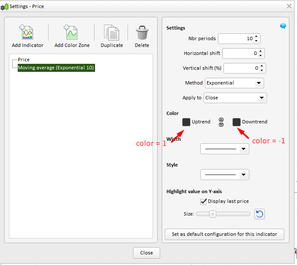Image resolution: width=297 pixels, height=265 pixels.
Task: Click Set as default configuration button
Action: click(224, 234)
